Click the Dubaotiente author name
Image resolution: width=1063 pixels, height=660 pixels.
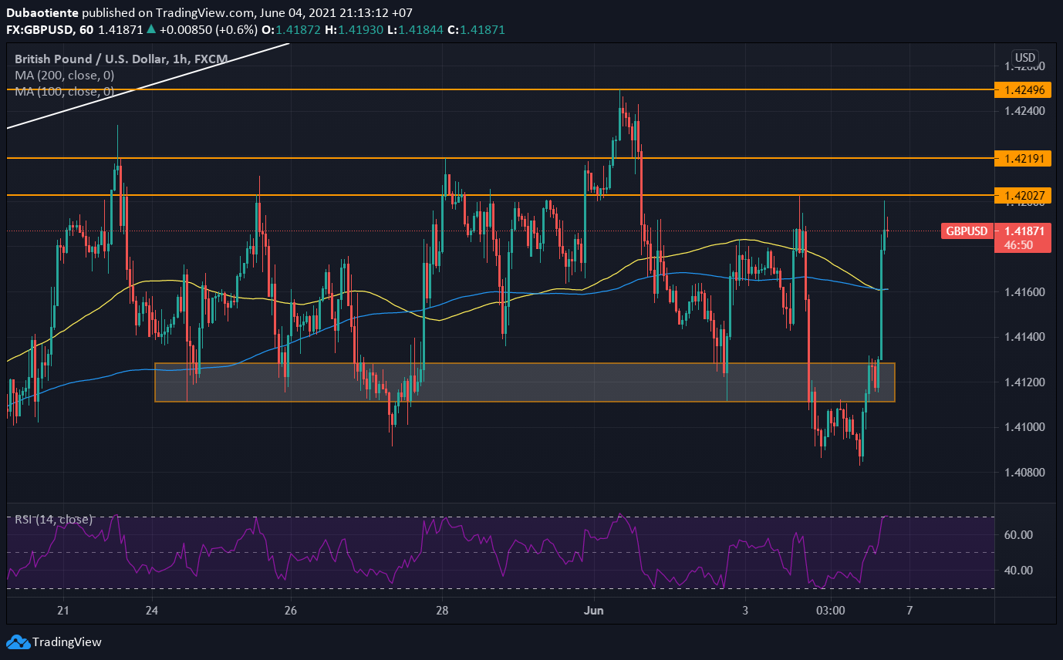click(41, 13)
